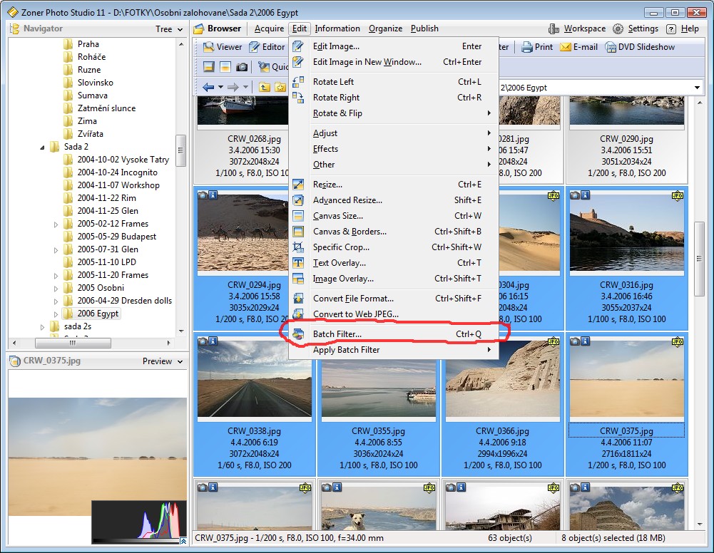Expand the 2005-07-31 Glen folder

pyautogui.click(x=56, y=249)
